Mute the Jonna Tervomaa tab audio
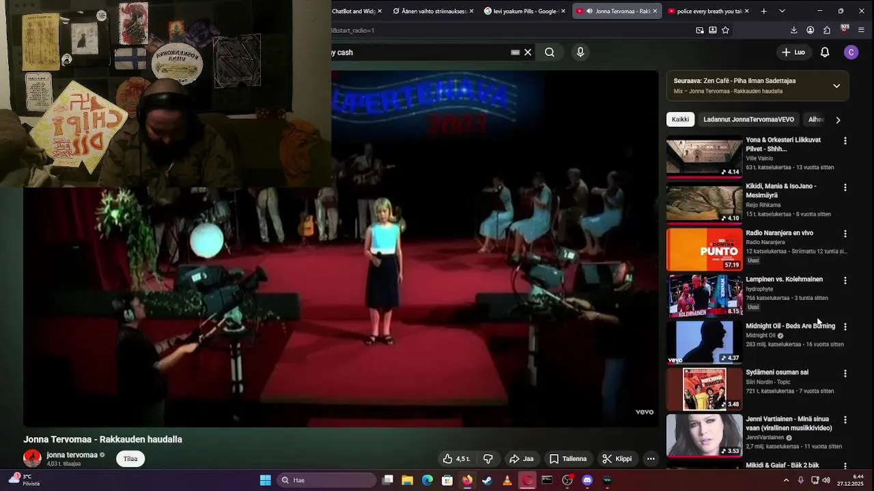The height and width of the screenshot is (491, 874). pyautogui.click(x=589, y=11)
